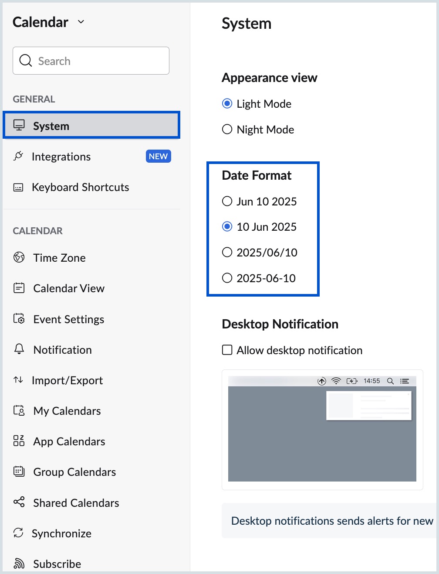Enable Allow desktop notification checkbox
The width and height of the screenshot is (439, 574).
(x=227, y=350)
